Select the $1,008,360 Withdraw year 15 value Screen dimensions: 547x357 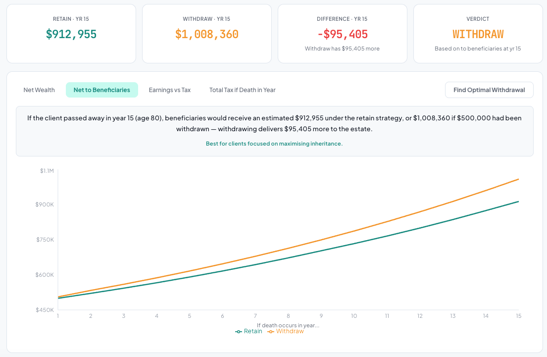click(x=207, y=34)
